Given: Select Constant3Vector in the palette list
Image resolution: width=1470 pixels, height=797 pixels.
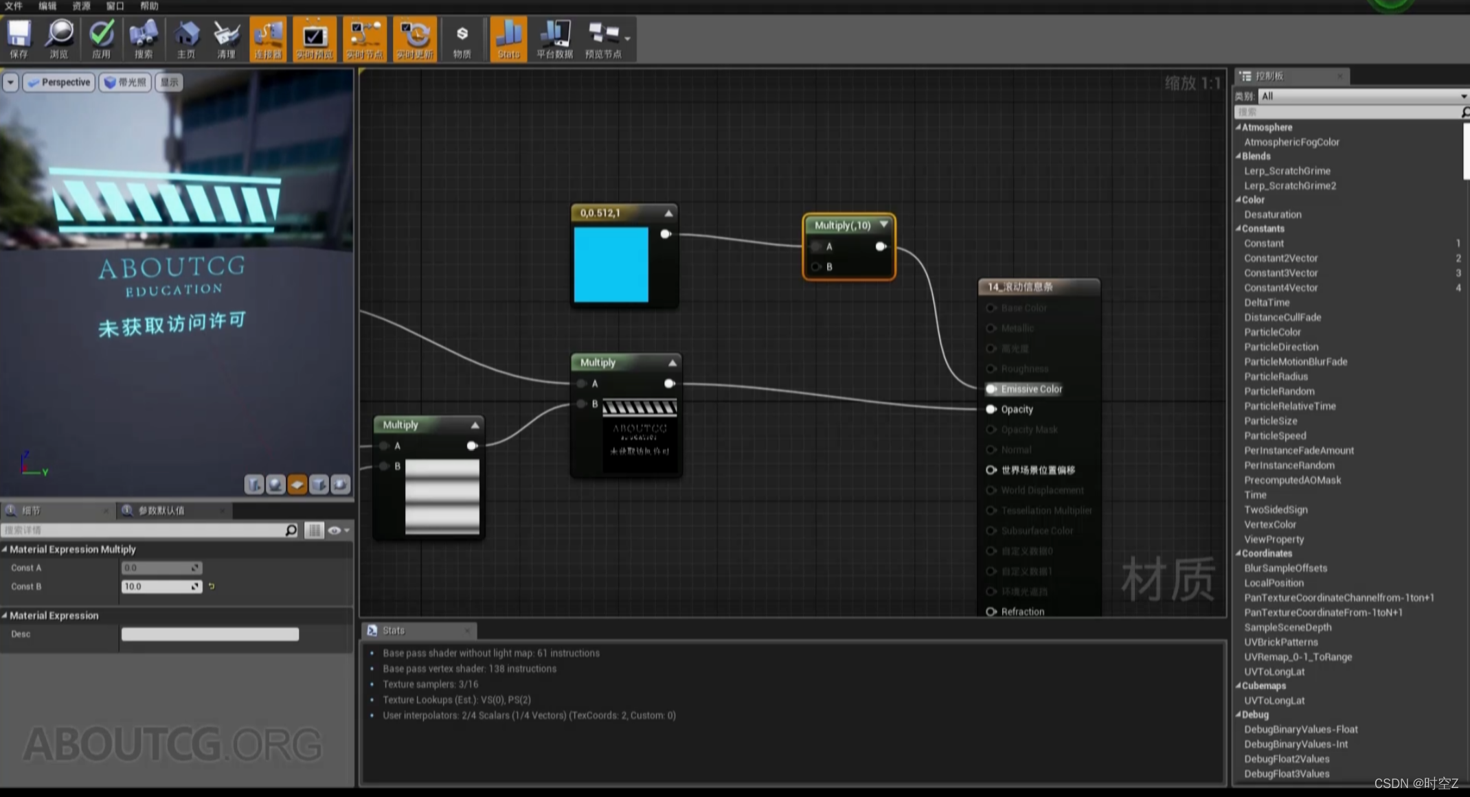Looking at the screenshot, I should [x=1280, y=273].
